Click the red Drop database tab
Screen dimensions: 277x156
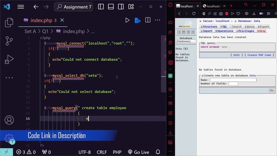(x=261, y=31)
